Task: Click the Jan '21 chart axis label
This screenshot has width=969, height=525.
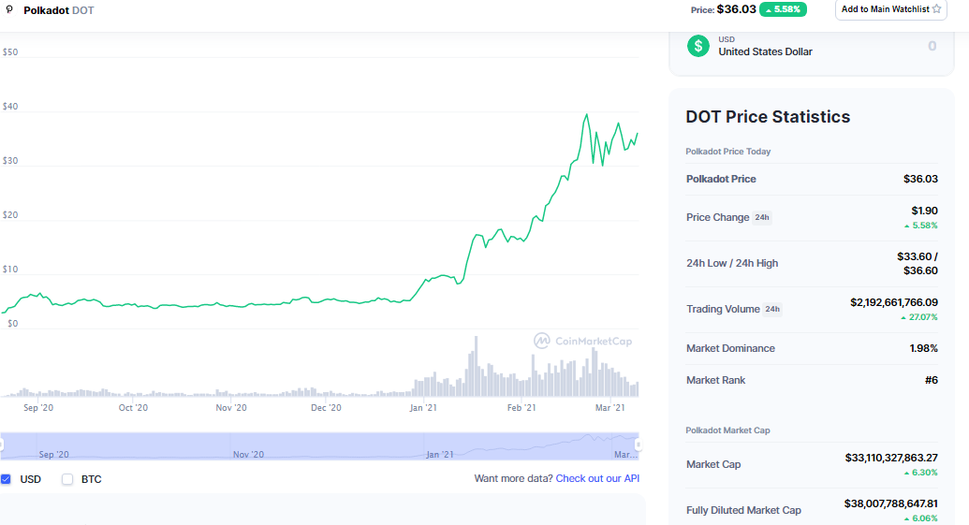Action: pos(423,408)
